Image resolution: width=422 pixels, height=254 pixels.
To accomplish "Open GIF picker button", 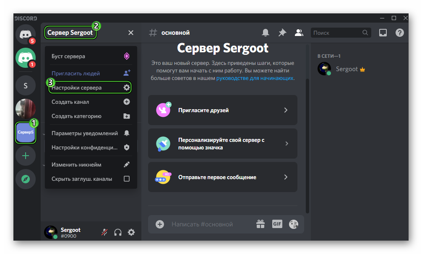I will pos(277,224).
